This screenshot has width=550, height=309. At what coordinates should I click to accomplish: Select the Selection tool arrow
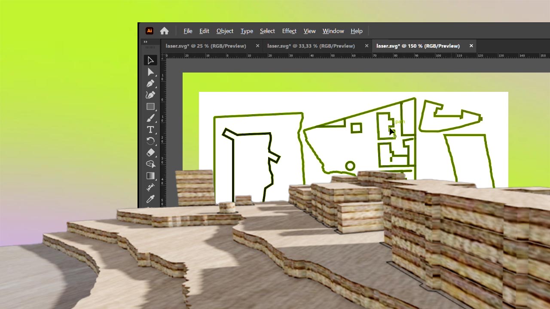(x=150, y=61)
